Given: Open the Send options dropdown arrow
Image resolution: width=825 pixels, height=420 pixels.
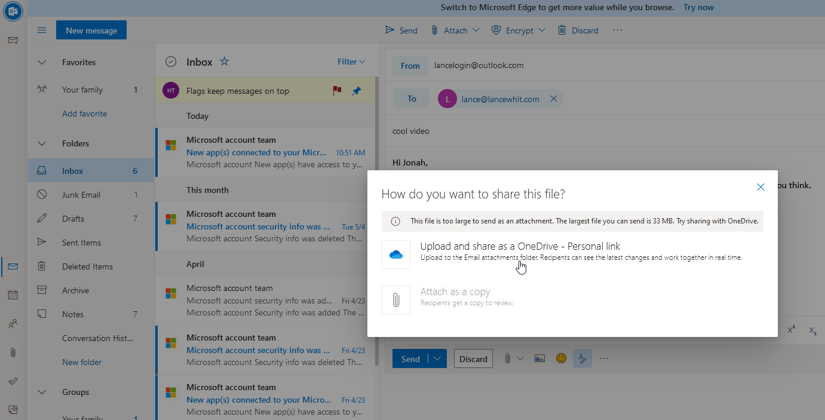Looking at the screenshot, I should (437, 358).
